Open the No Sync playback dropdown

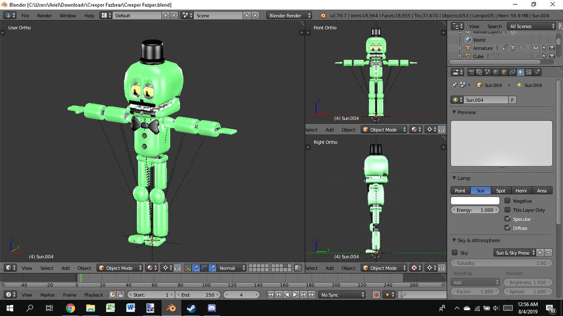coord(342,294)
